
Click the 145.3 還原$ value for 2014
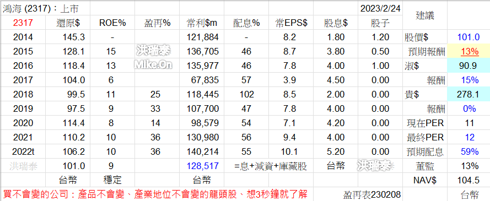pyautogui.click(x=74, y=37)
